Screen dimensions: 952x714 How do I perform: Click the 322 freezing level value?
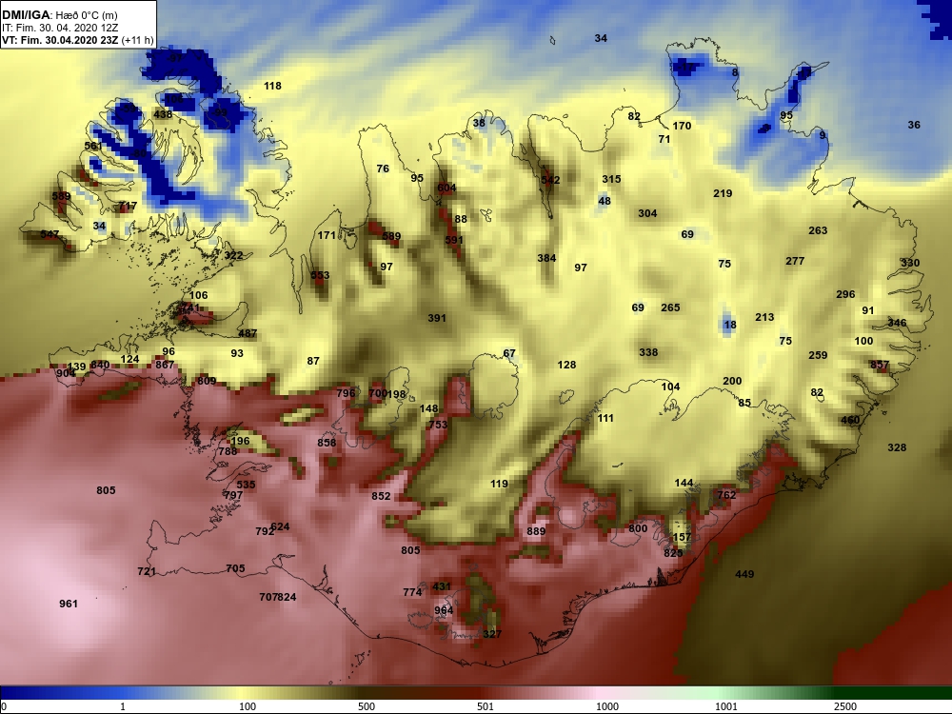click(x=234, y=255)
